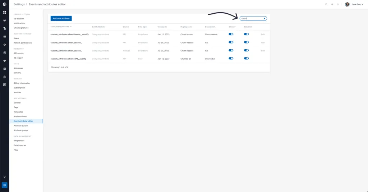Open Subscription settings
This screenshot has width=368, height=192.
click(x=19, y=88)
